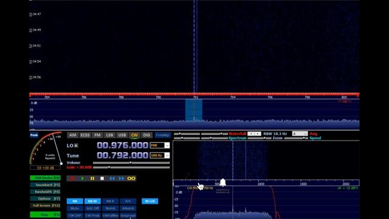Screen dimensions: 389x219
Task: Stop playback with the white square icon
Action: 102,178
